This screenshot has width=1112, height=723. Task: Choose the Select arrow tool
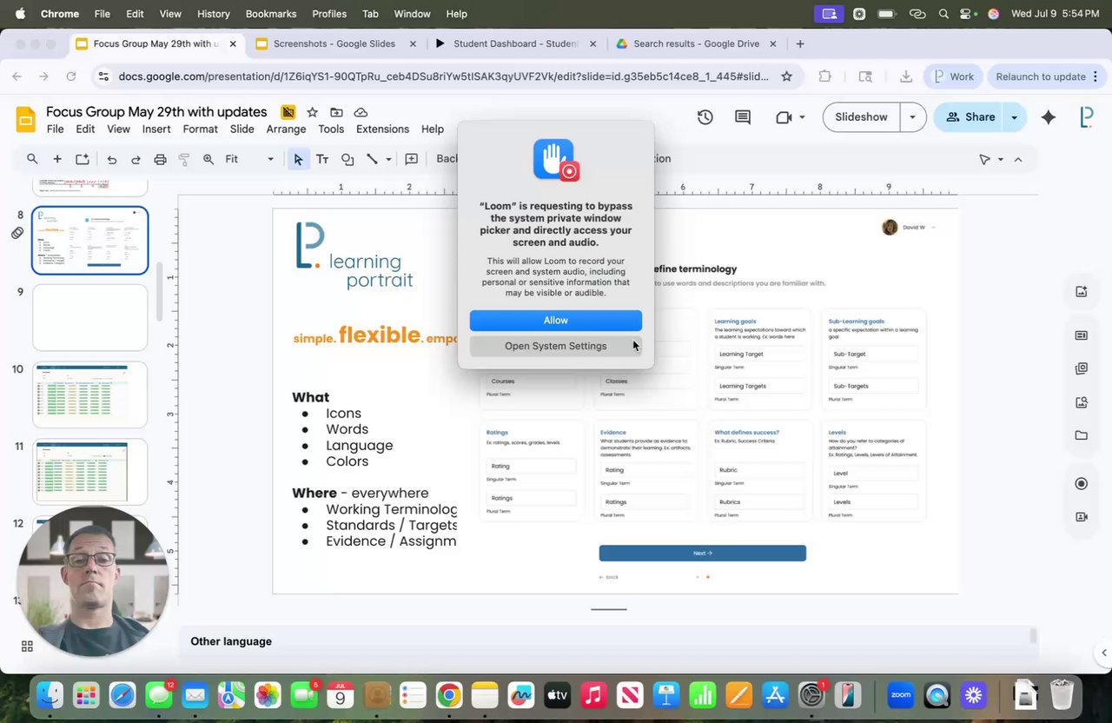click(x=298, y=159)
